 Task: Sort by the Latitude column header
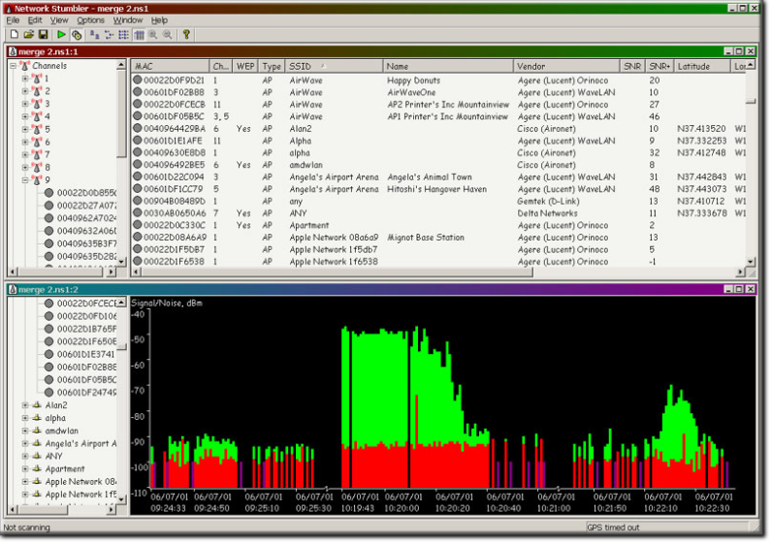click(701, 66)
